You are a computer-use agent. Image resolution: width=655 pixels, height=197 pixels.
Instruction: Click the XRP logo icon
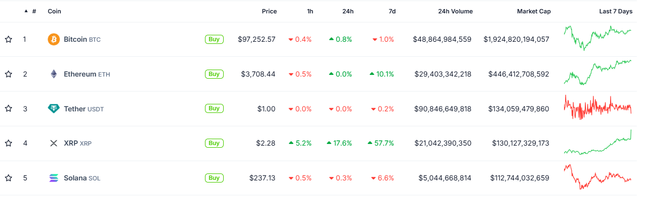point(54,143)
